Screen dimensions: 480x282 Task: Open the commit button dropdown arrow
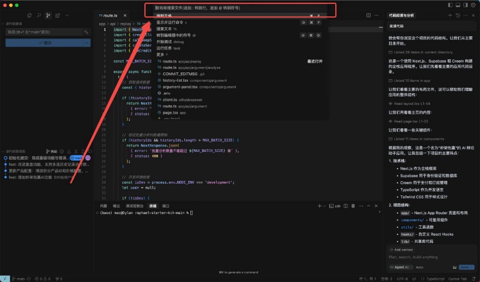[86, 42]
